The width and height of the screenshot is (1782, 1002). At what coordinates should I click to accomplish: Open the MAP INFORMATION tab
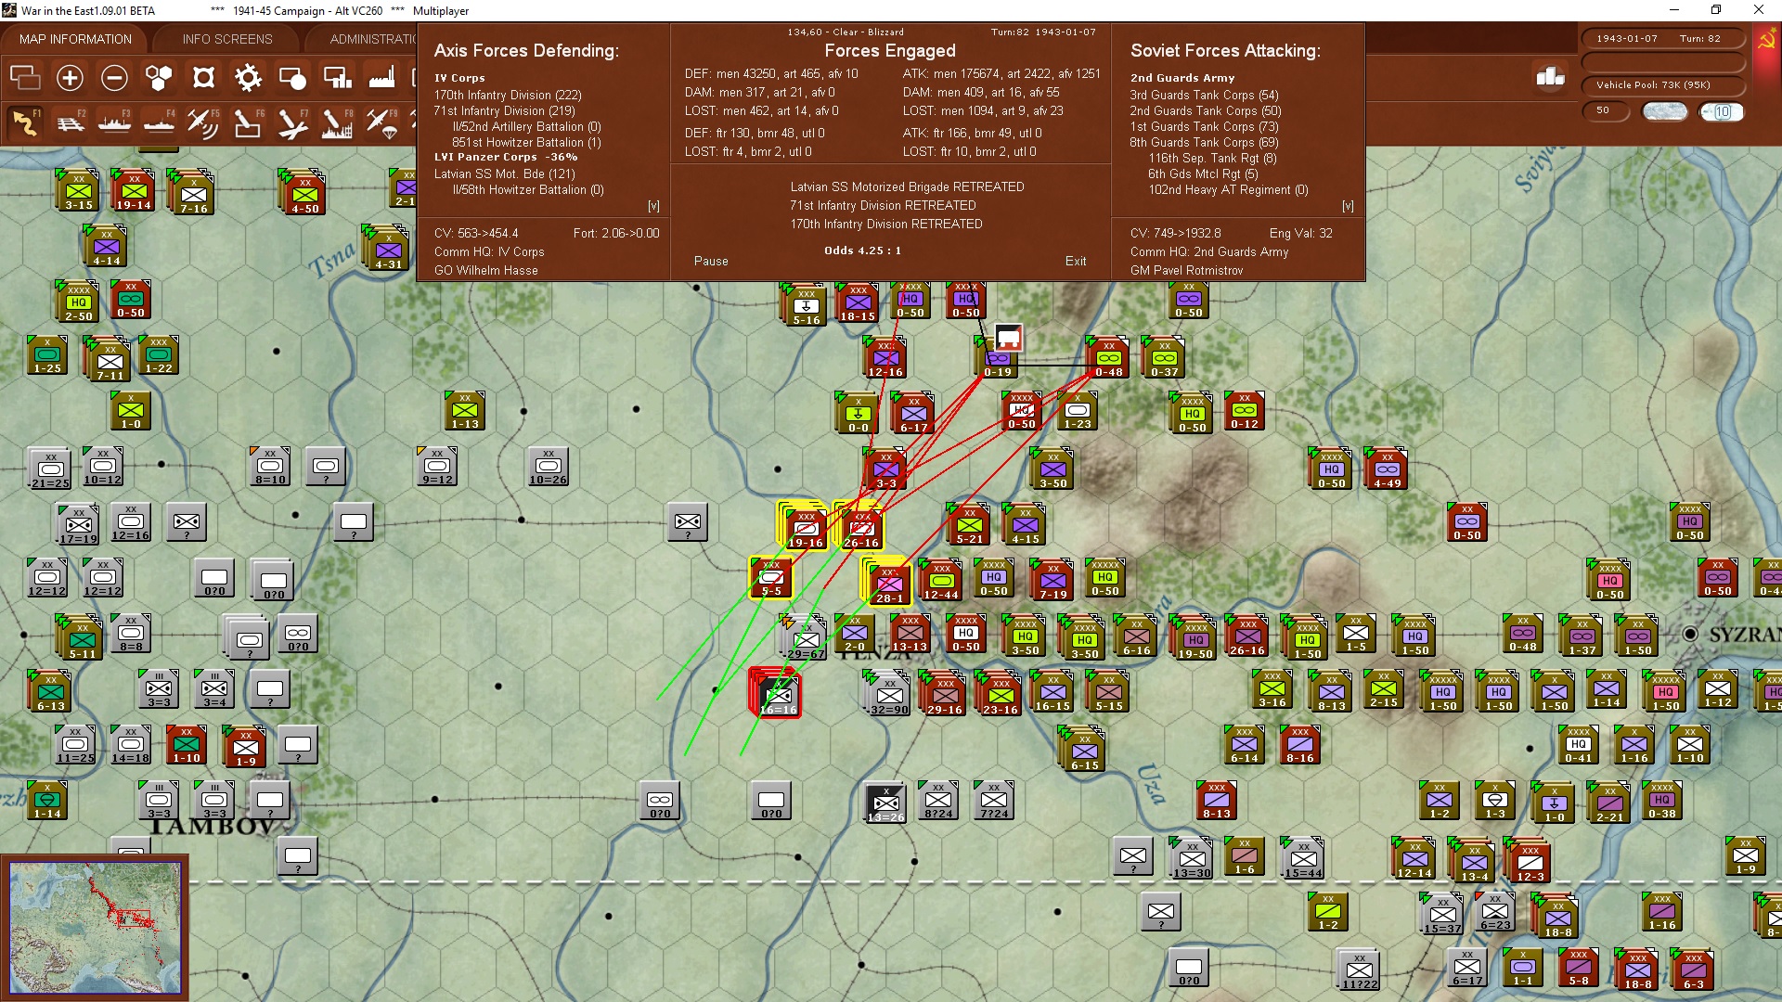(74, 39)
